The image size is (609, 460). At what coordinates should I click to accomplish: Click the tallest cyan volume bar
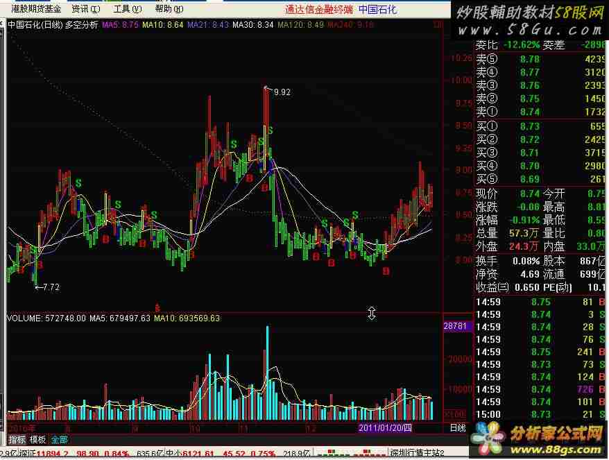tap(267, 373)
